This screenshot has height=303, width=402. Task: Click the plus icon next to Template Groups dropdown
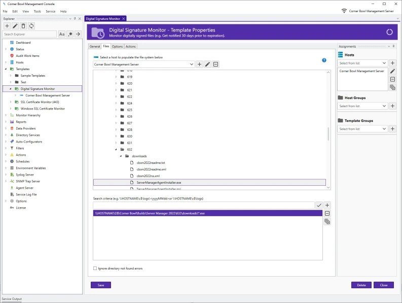click(392, 129)
